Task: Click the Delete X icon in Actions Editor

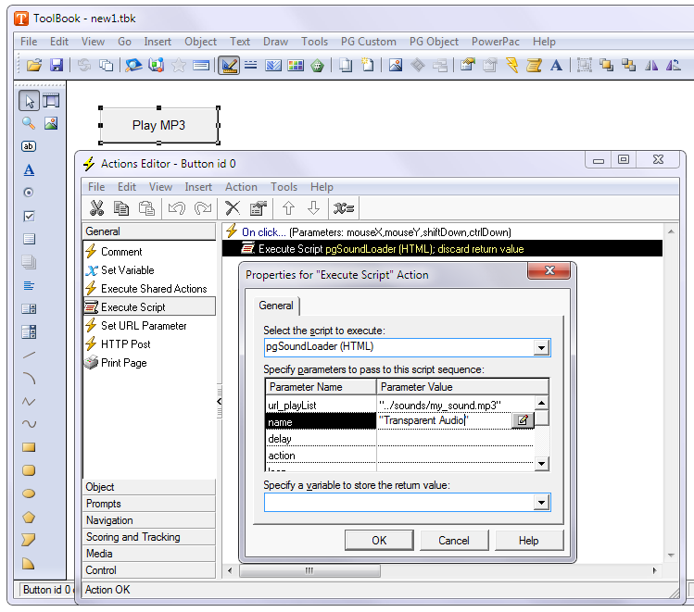Action: 233,207
